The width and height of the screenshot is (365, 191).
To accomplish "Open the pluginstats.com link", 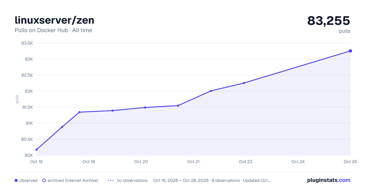I will 329,180.
